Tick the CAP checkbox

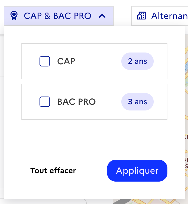(x=45, y=61)
